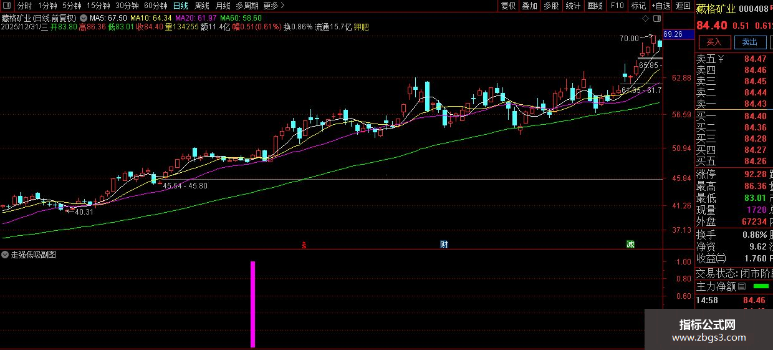Click the 藏格矿业 stock name in quote panel
773x350 pixels.
click(x=716, y=7)
